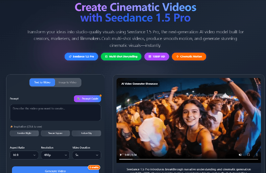Choose the Italian City inspiration chip
This screenshot has height=173, width=266.
pyautogui.click(x=86, y=133)
